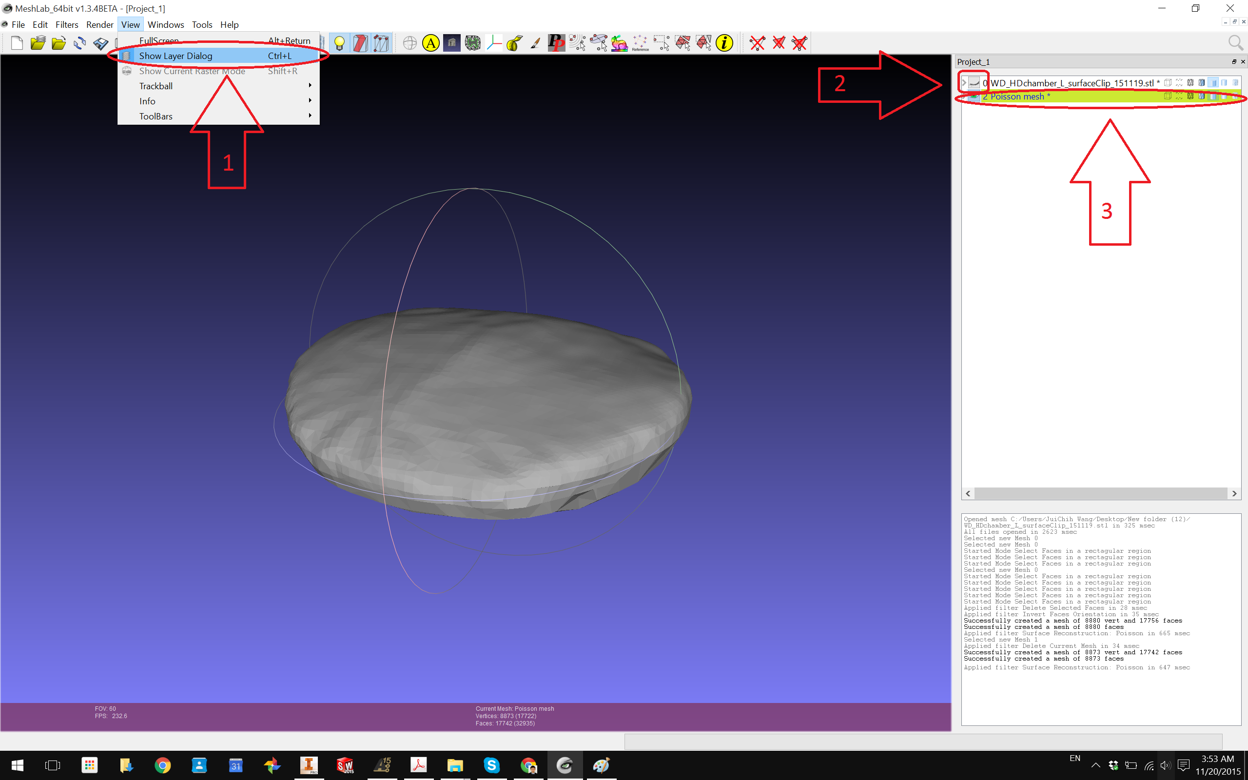This screenshot has height=780, width=1248.
Task: Click the Import Mesh folder icon
Action: point(58,43)
